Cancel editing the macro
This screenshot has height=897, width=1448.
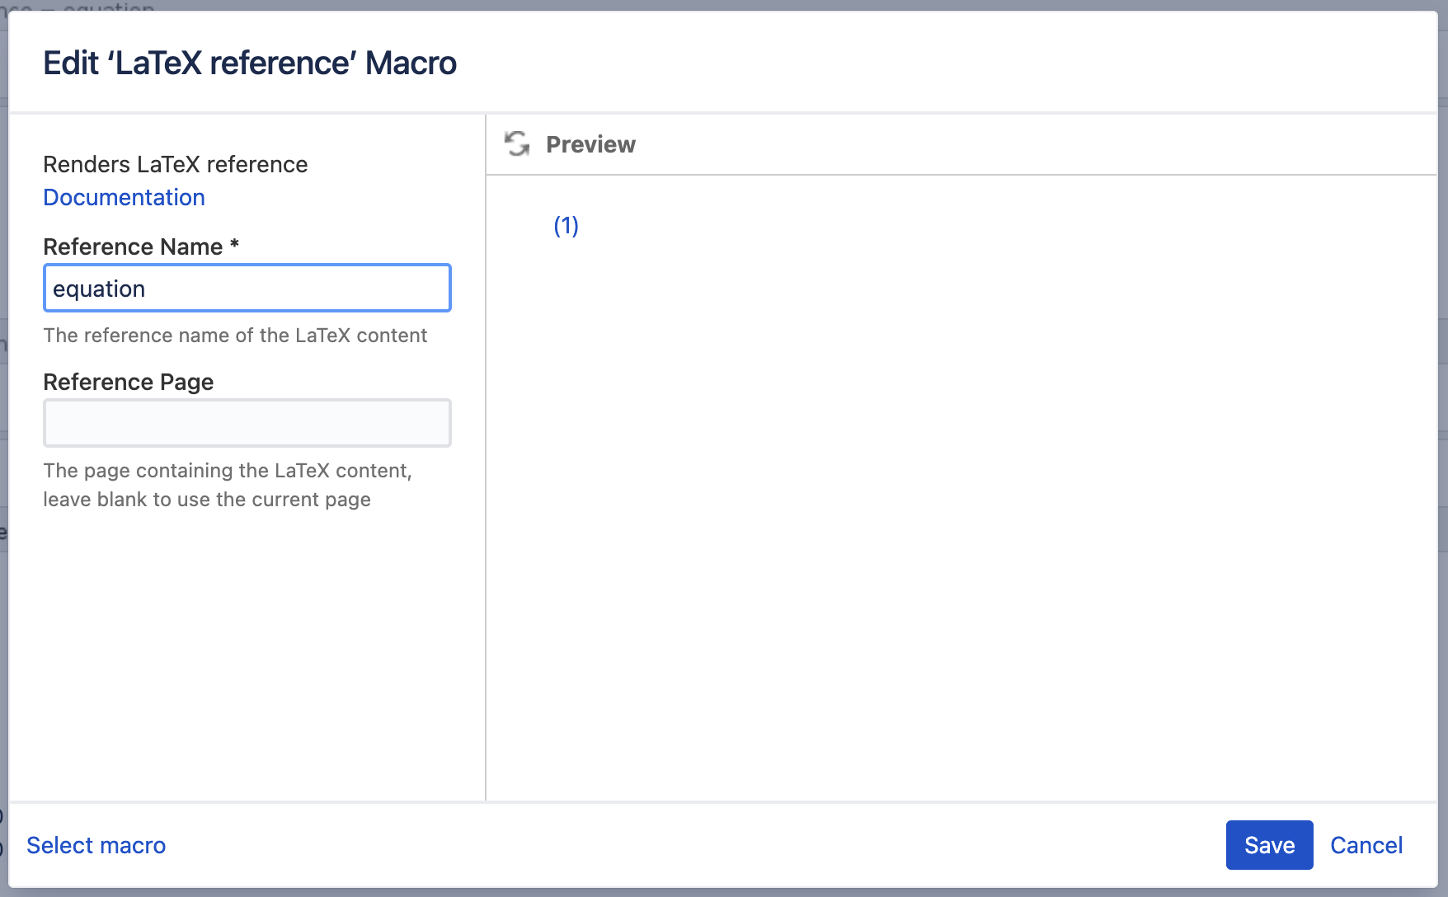1366,845
